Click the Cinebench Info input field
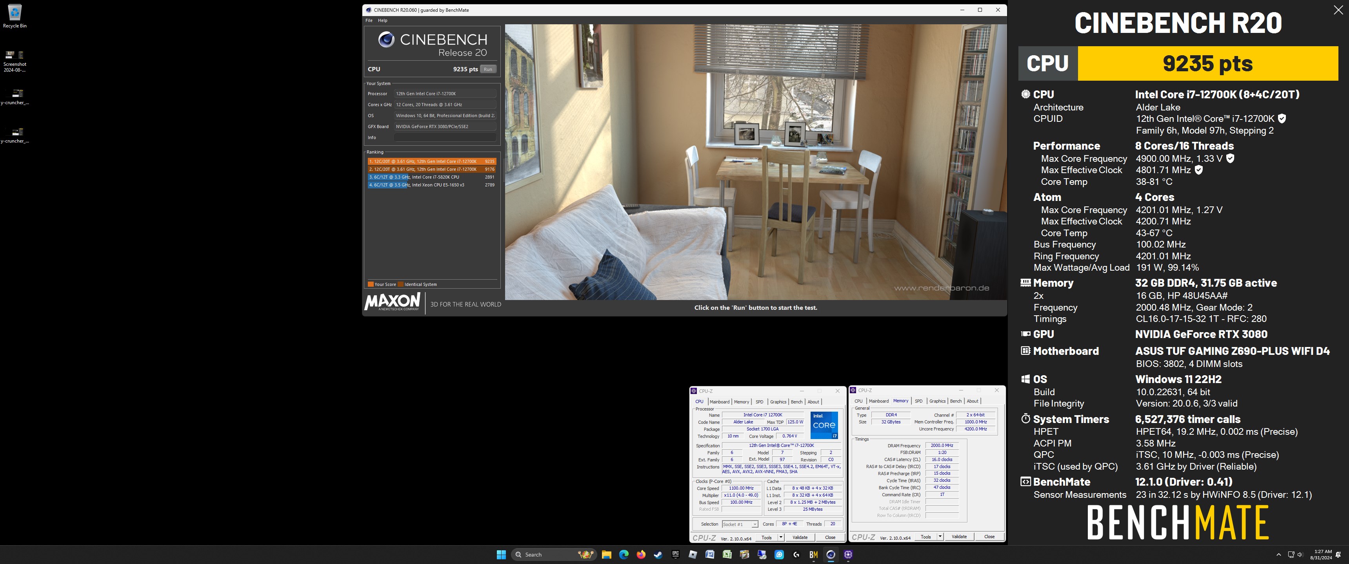This screenshot has width=1349, height=564. [x=445, y=137]
